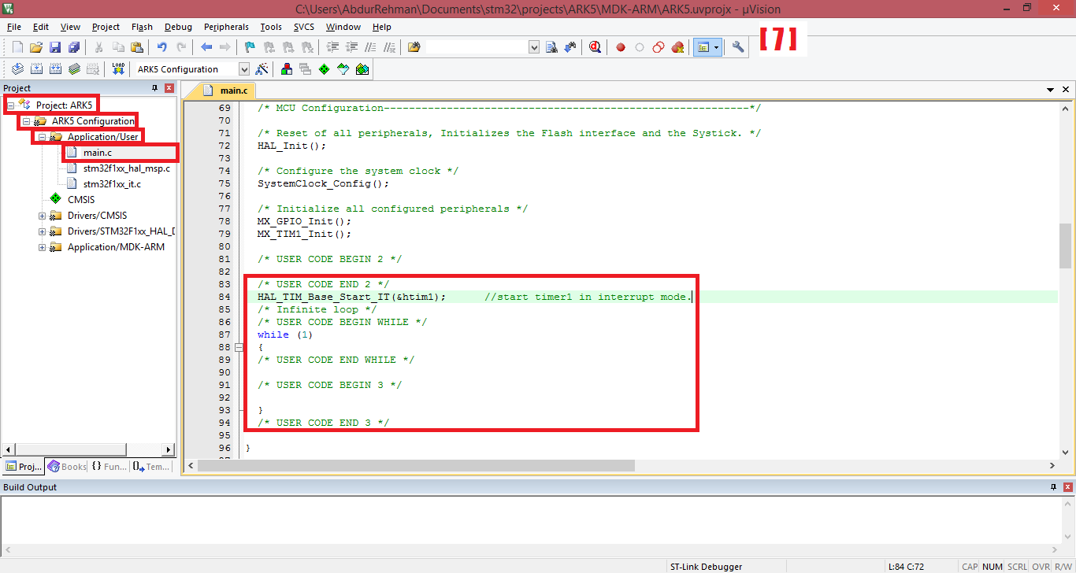Switch to the Functions pane
Screen dimensions: 1076x573
pyautogui.click(x=109, y=466)
